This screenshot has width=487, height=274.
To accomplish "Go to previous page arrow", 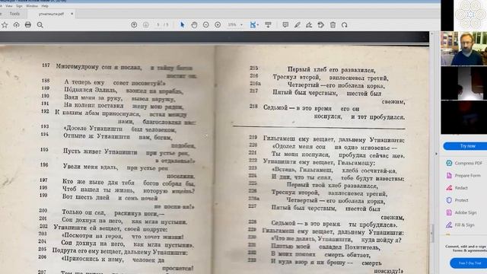I will click(134, 25).
